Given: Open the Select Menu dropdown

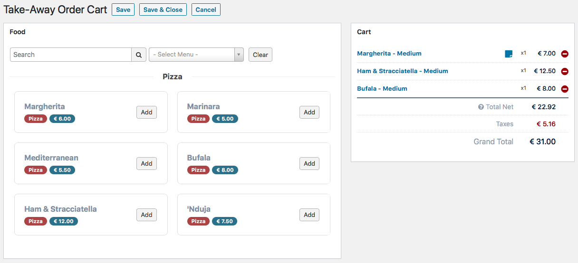Looking at the screenshot, I should (x=196, y=55).
